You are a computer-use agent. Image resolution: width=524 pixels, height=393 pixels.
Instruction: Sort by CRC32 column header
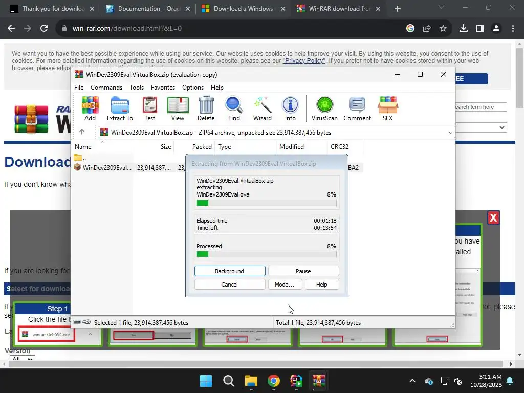coord(345,147)
